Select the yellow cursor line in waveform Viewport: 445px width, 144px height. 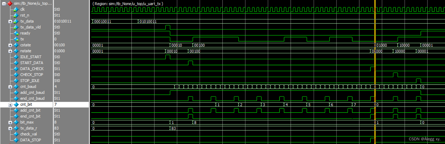pyautogui.click(x=375, y=72)
